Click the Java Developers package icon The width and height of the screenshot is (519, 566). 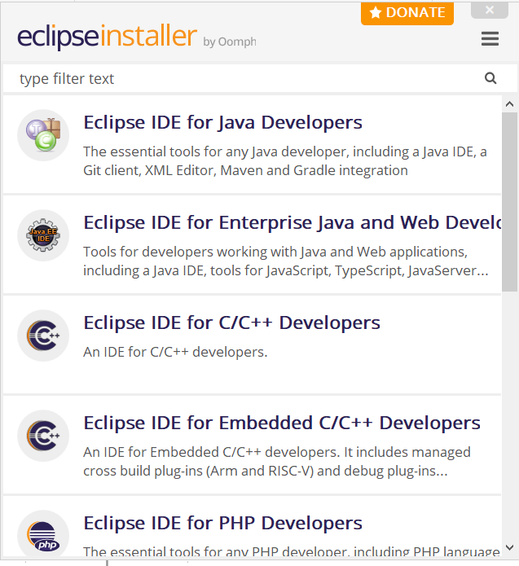tap(43, 135)
